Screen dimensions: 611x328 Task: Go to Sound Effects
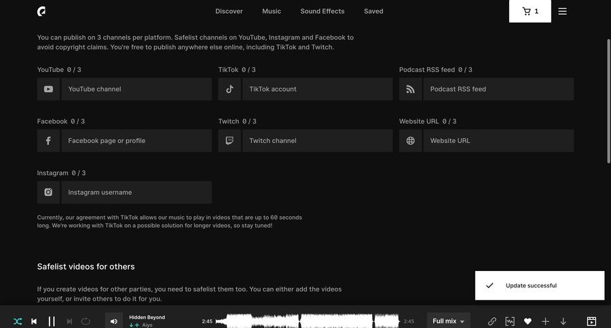322,12
